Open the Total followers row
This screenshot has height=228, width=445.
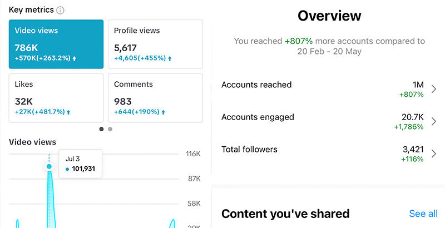tap(329, 153)
